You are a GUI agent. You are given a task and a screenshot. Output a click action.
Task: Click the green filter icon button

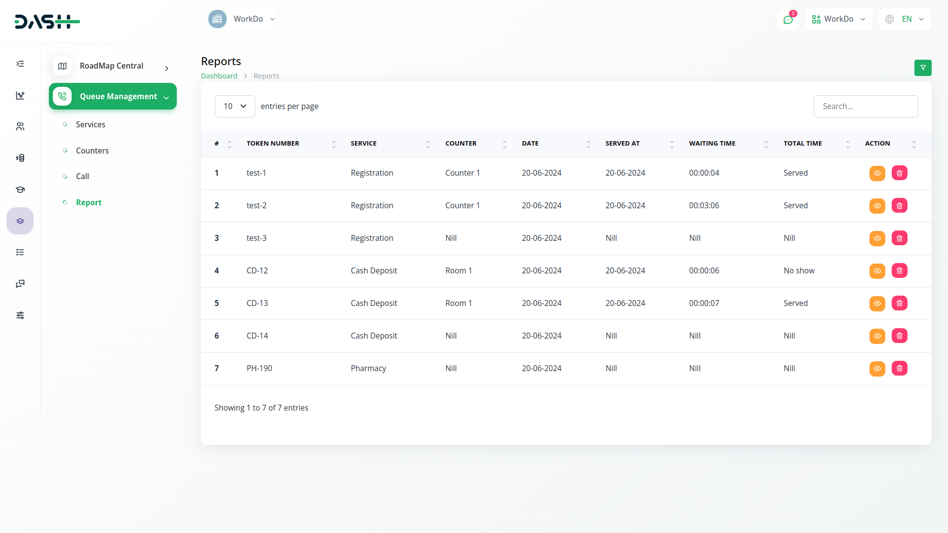922,68
